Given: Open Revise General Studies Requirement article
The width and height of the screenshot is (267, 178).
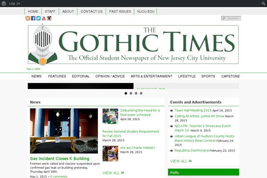Looking at the screenshot, I should [x=131, y=133].
